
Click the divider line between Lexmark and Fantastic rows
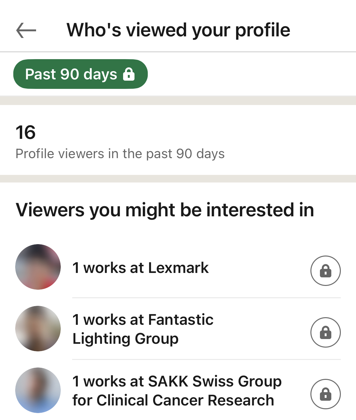[x=206, y=298]
